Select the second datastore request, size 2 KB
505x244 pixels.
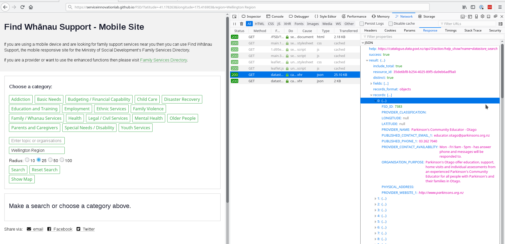pos(295,81)
